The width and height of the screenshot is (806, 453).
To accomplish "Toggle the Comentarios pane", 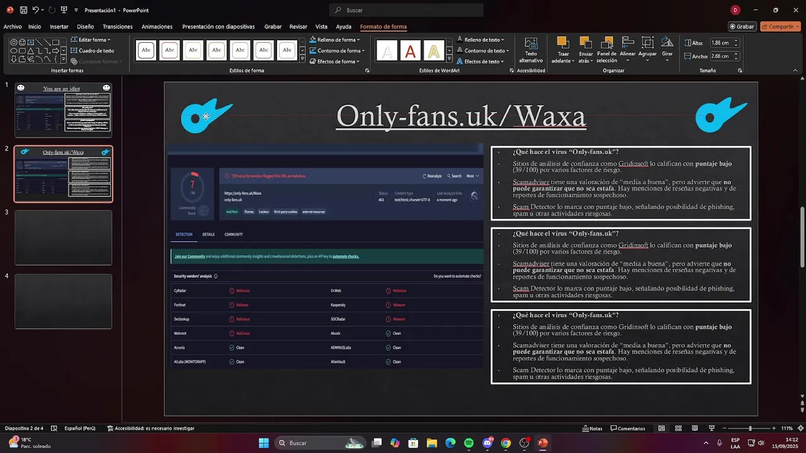I will pyautogui.click(x=627, y=428).
